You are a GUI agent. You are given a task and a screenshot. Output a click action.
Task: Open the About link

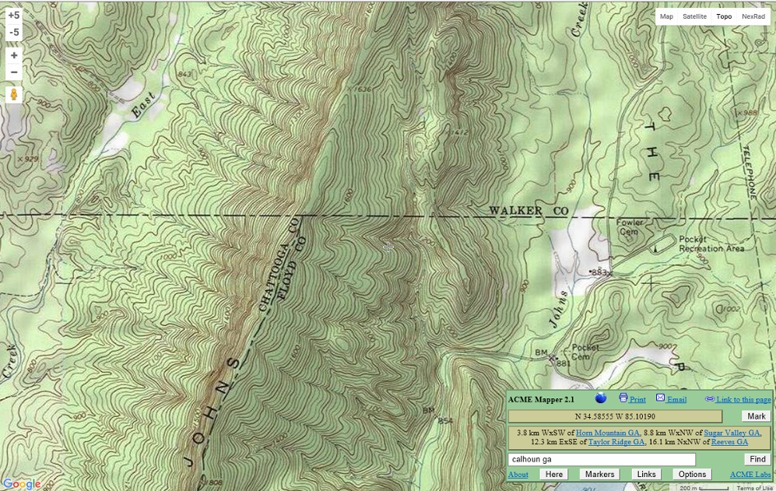518,474
